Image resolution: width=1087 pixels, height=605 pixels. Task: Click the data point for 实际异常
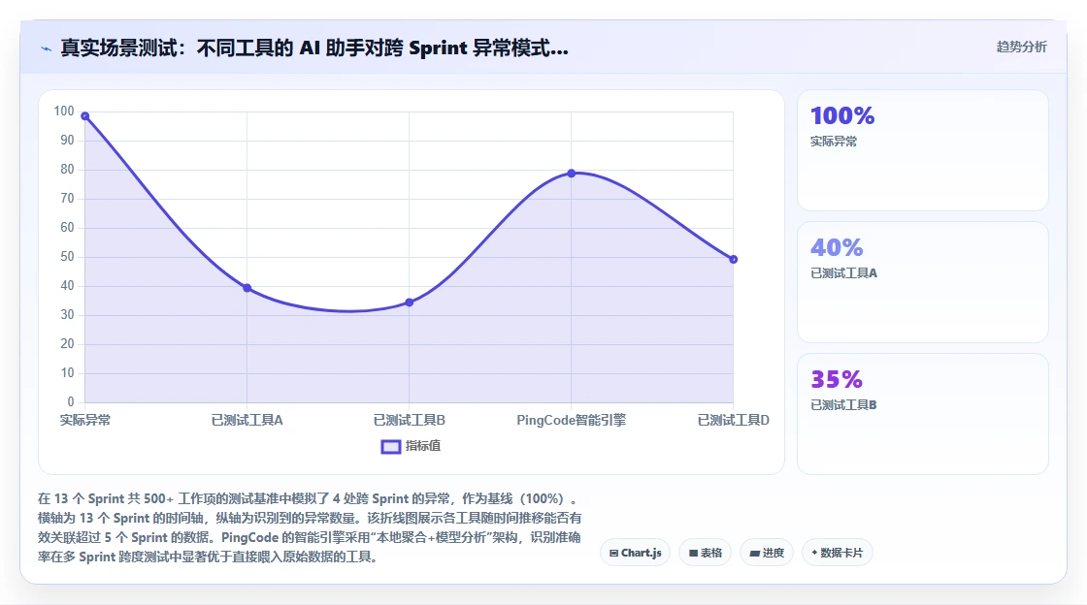click(85, 116)
